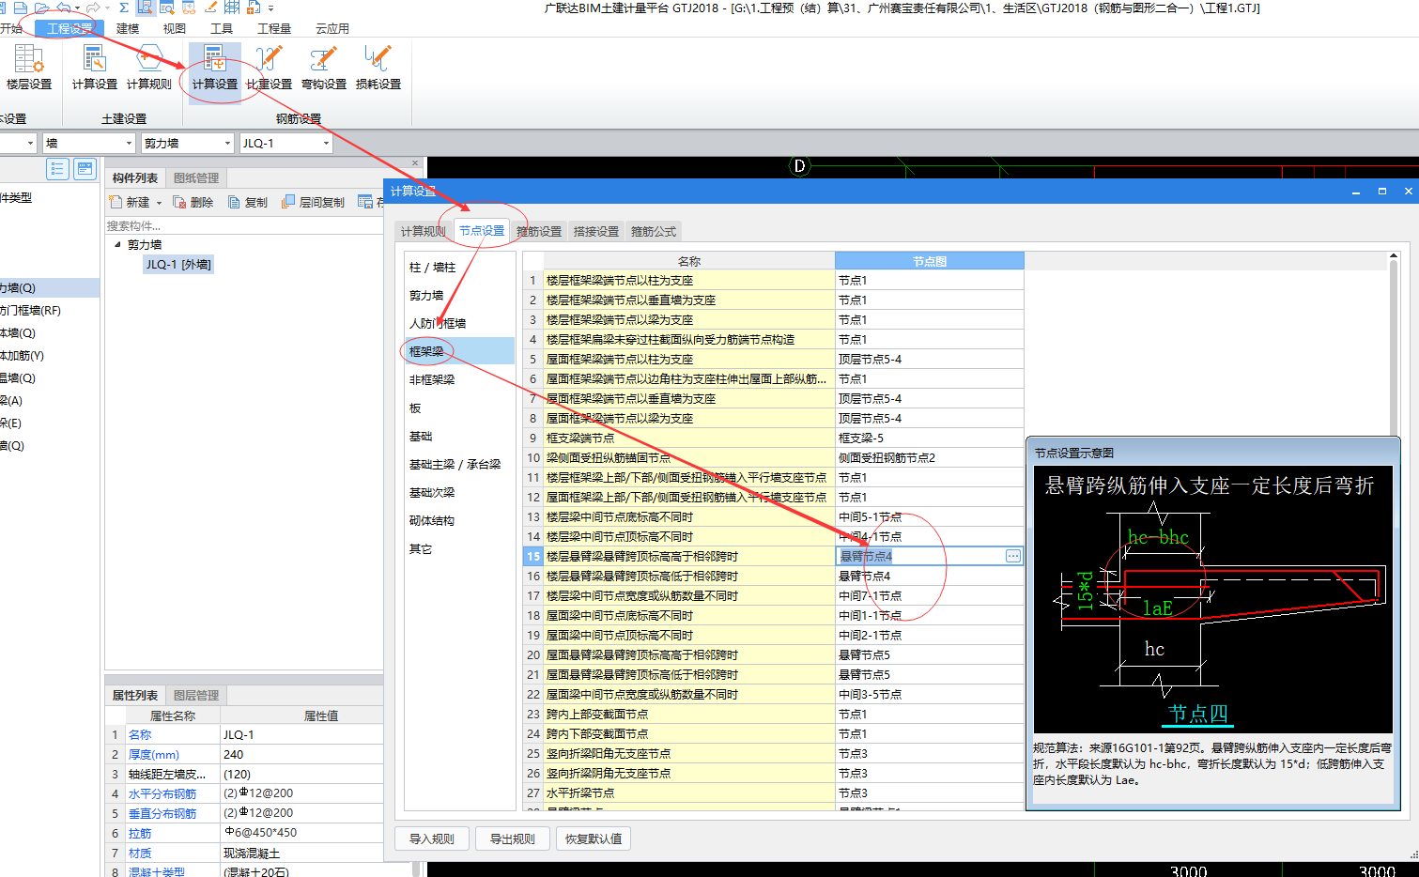Image resolution: width=1419 pixels, height=877 pixels.
Task: Open the 损耗设置 tool
Action: [378, 68]
